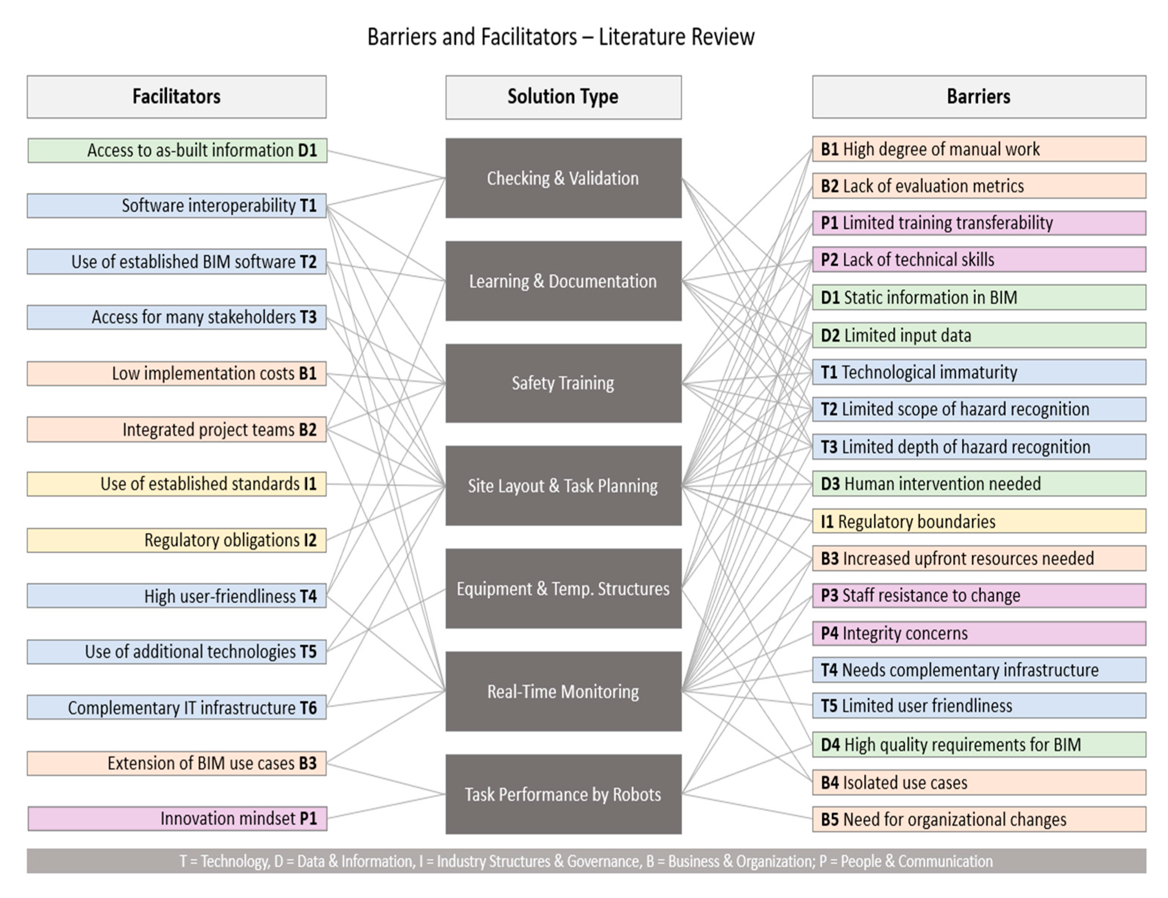Click the Barriers column header
Image resolution: width=1168 pixels, height=898 pixels.
[979, 97]
